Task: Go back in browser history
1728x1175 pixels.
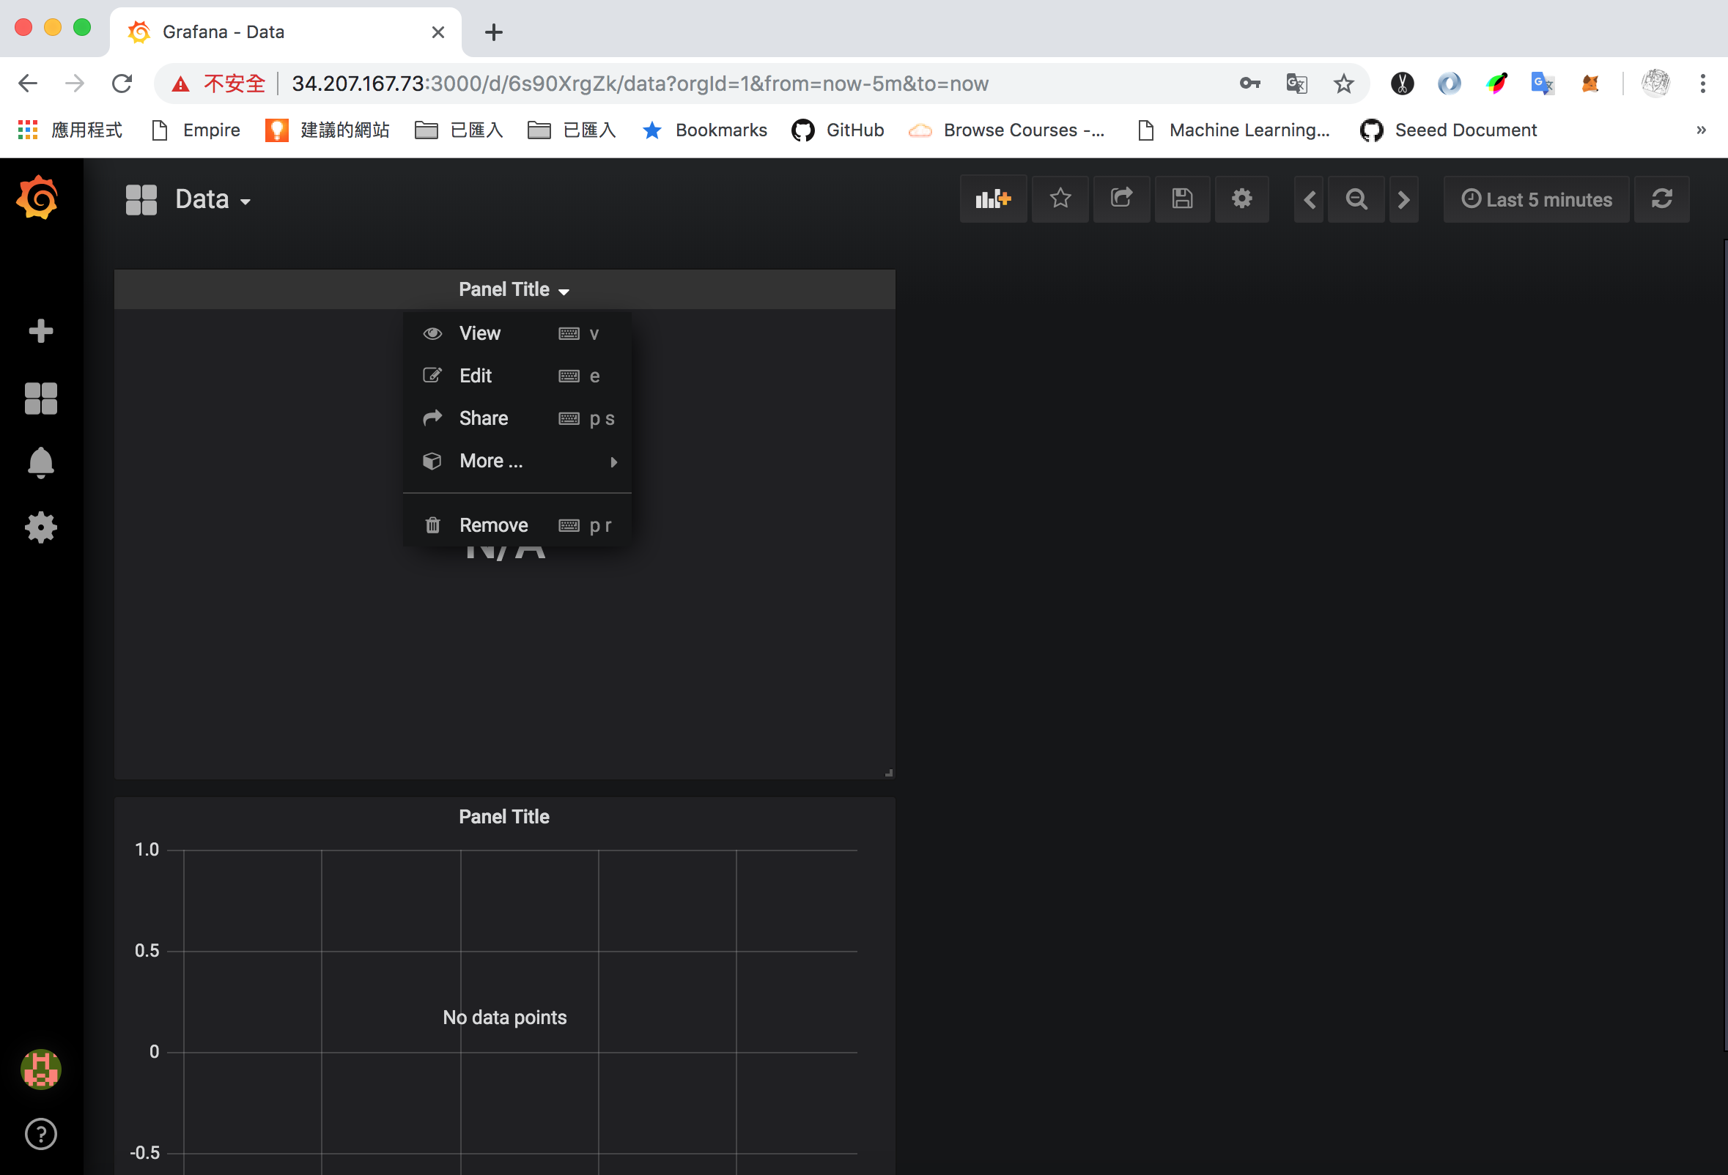Action: coord(29,84)
